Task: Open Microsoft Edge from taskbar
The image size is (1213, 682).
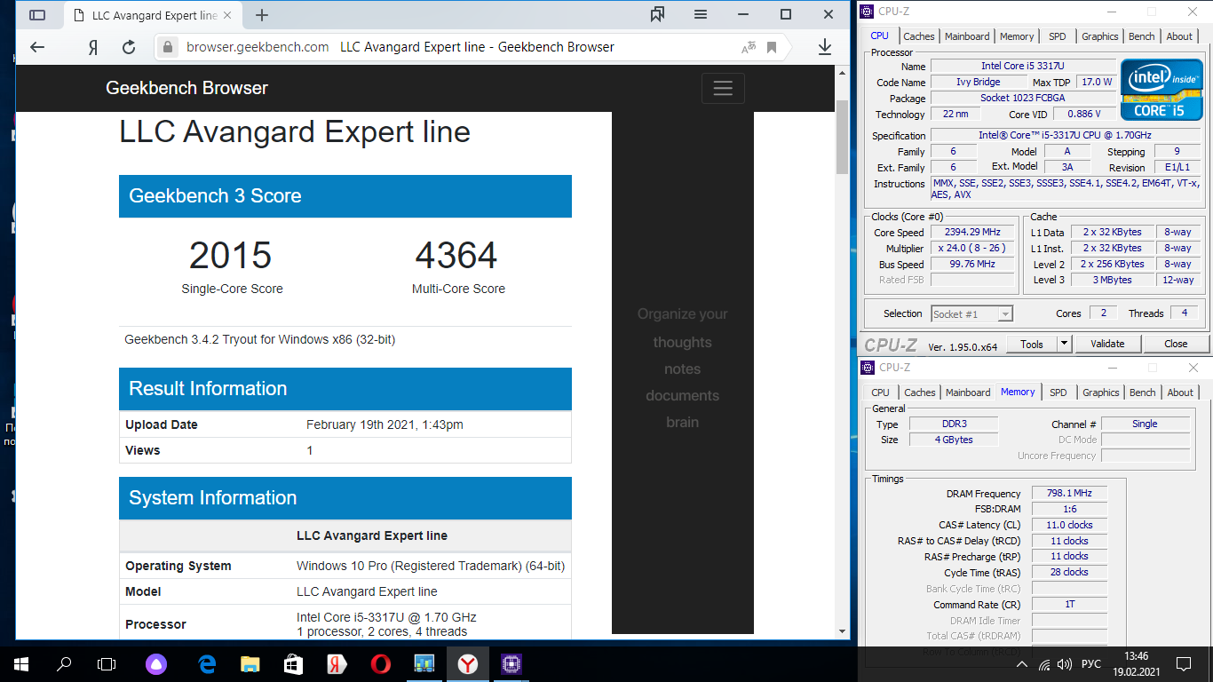Action: pos(207,663)
